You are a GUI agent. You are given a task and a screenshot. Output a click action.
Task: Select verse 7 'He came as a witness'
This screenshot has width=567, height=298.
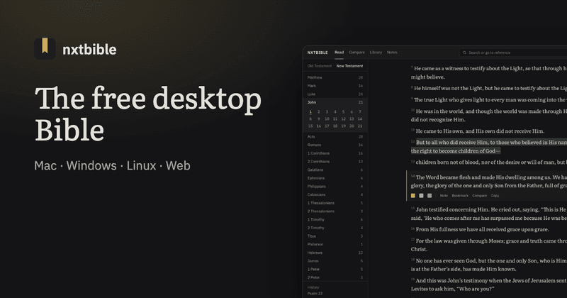(489, 72)
